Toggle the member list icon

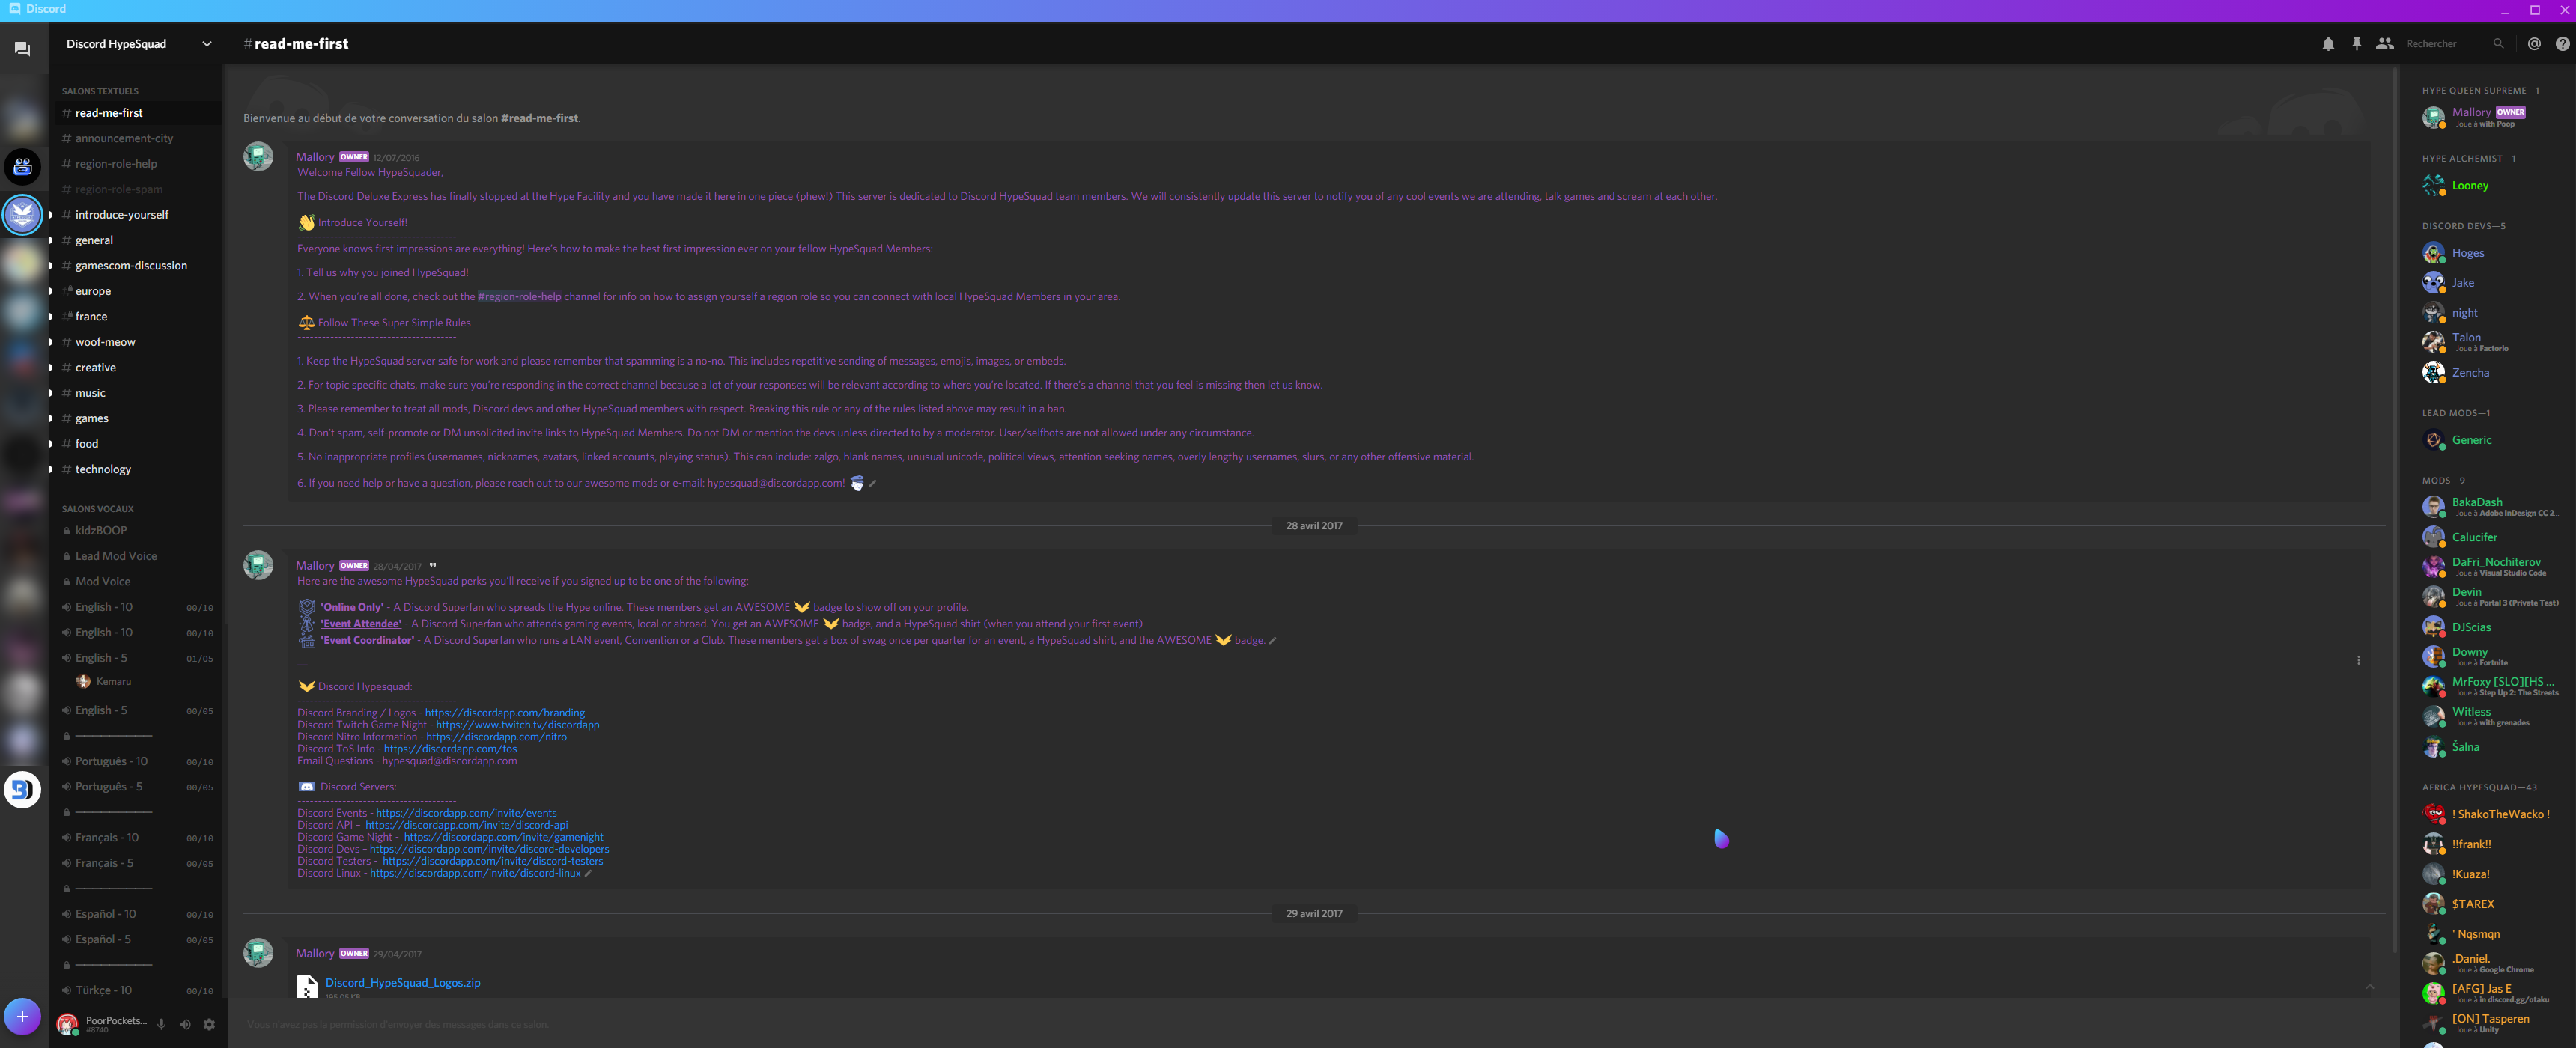click(x=2384, y=44)
